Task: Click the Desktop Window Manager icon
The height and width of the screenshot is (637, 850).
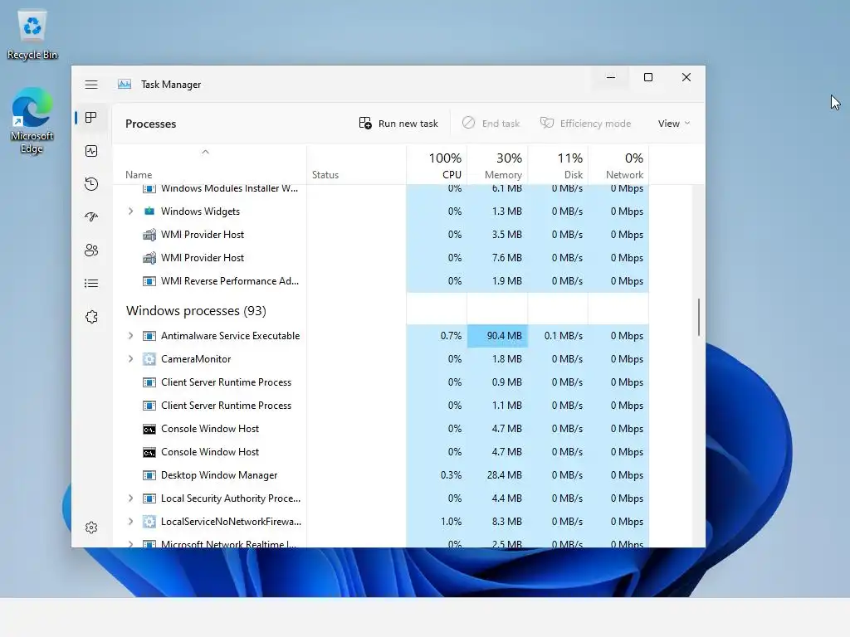Action: pyautogui.click(x=149, y=475)
